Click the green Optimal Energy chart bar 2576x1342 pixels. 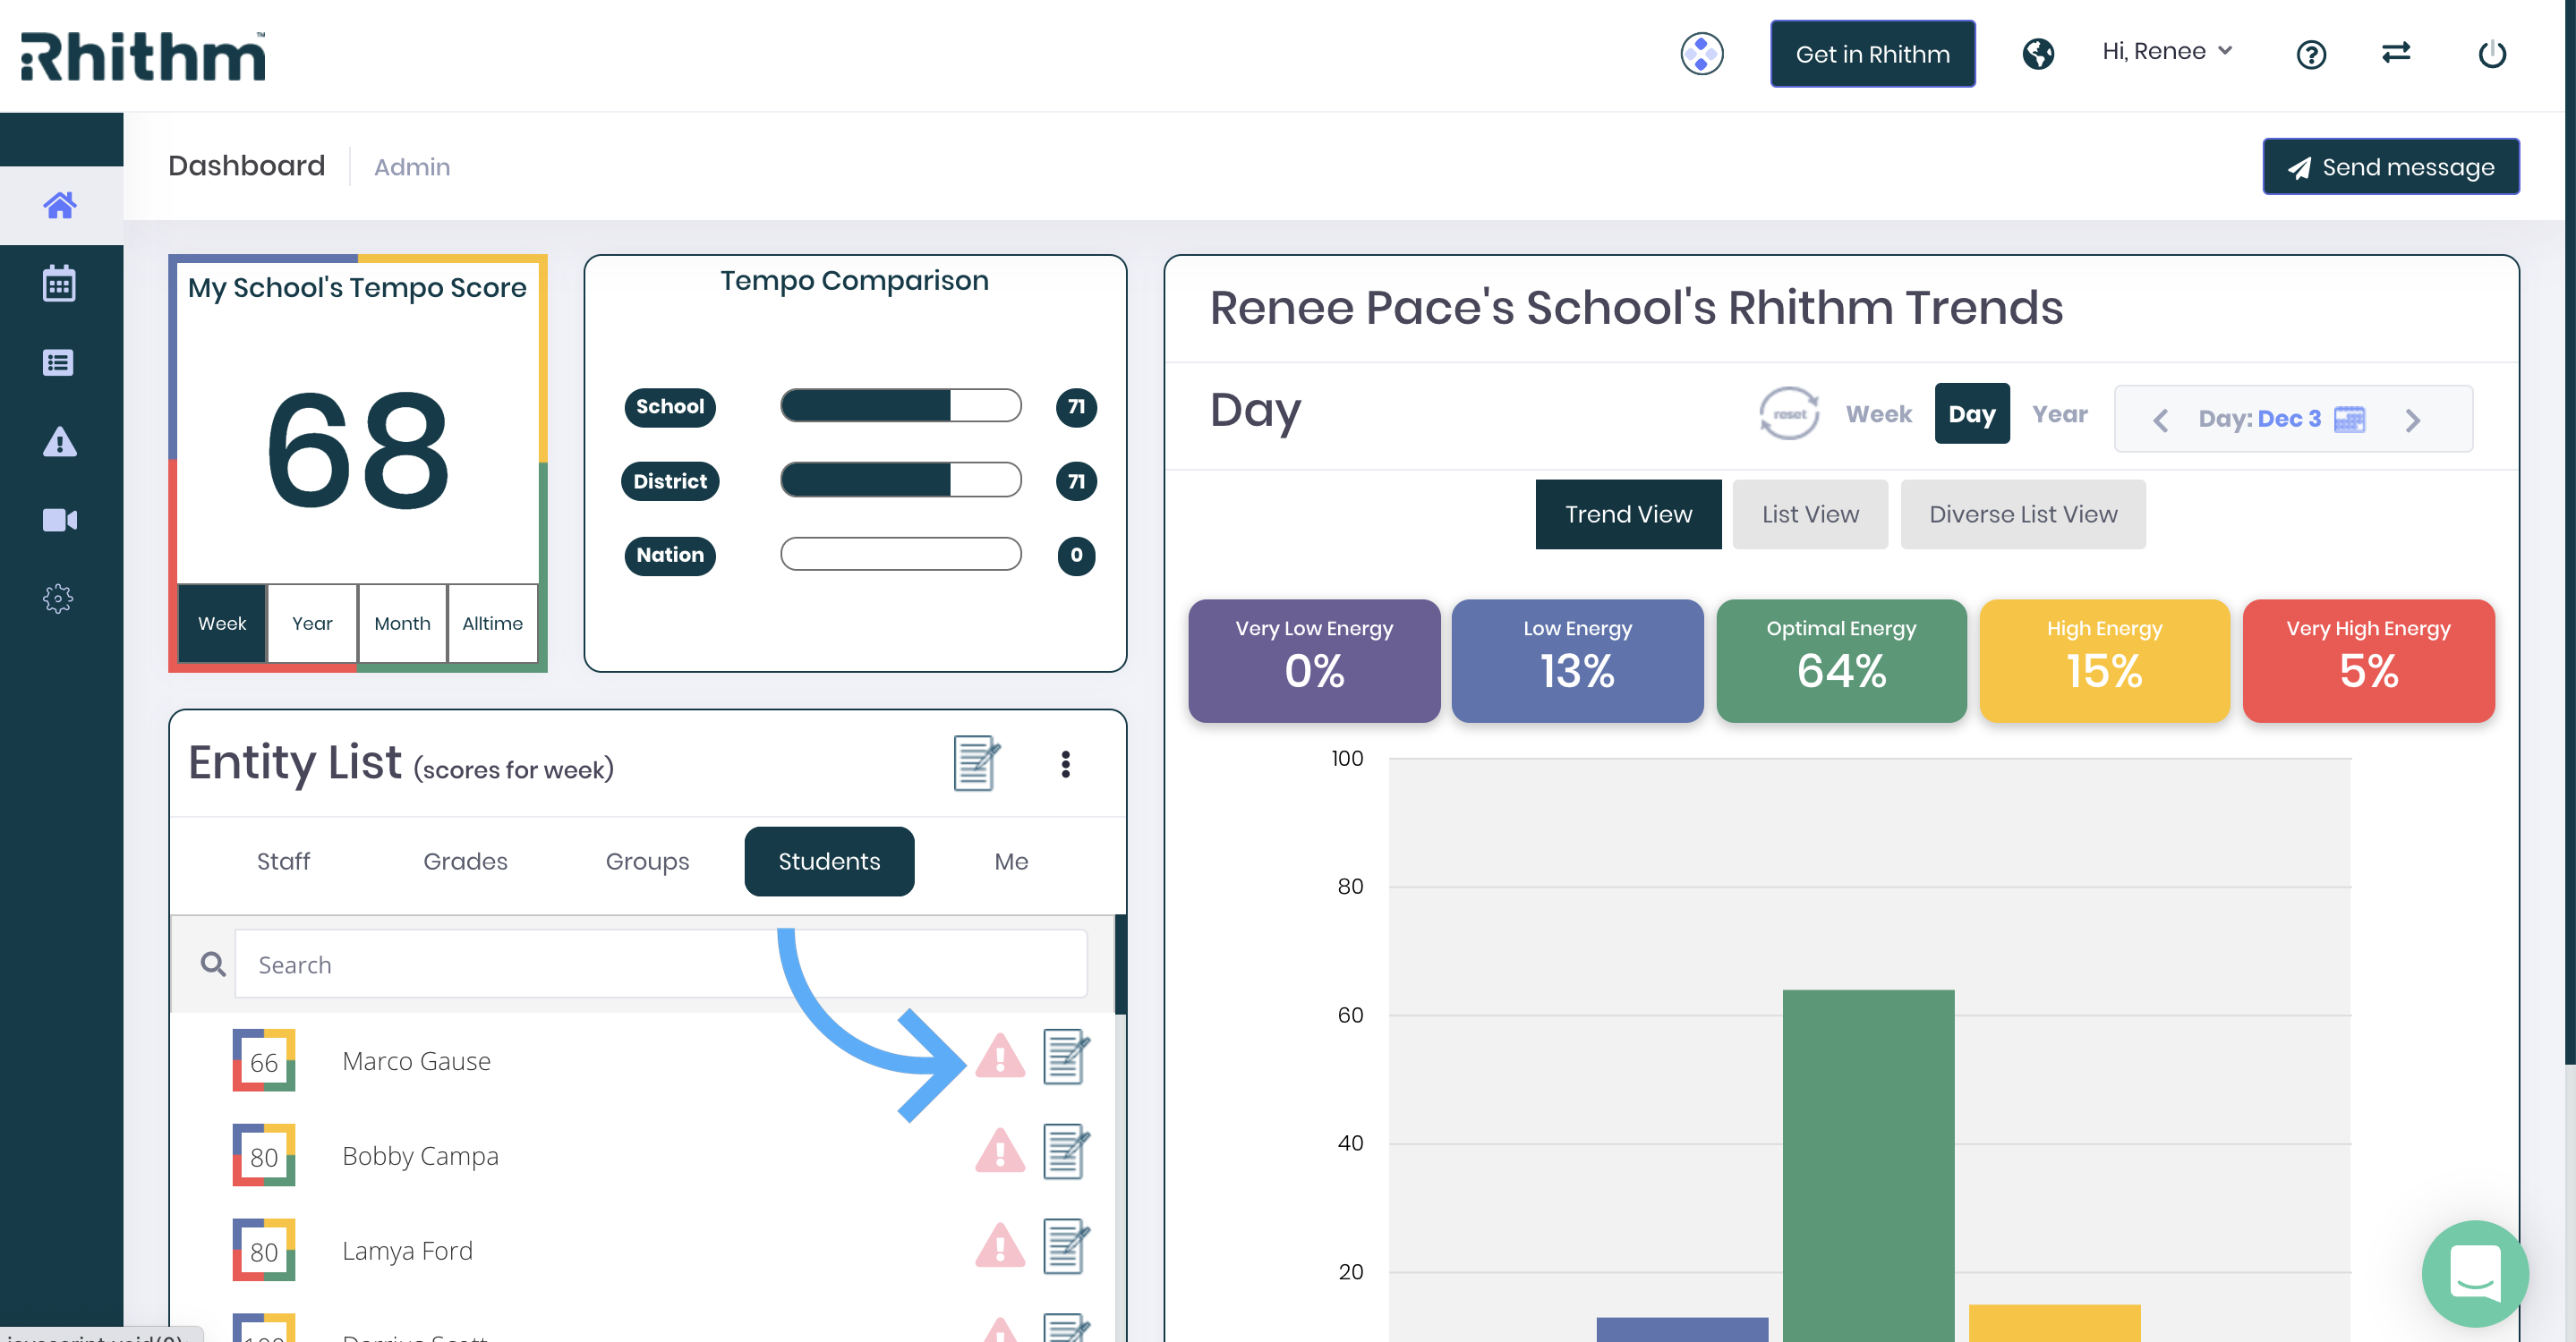(1868, 1165)
